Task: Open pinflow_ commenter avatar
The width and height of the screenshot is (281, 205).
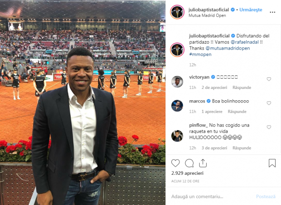Action: click(177, 136)
